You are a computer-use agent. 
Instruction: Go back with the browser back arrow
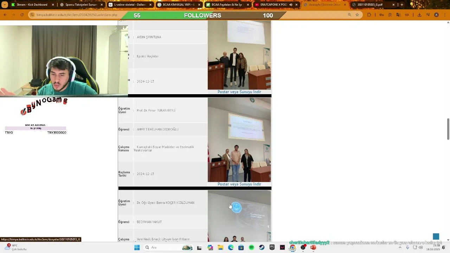click(x=5, y=15)
